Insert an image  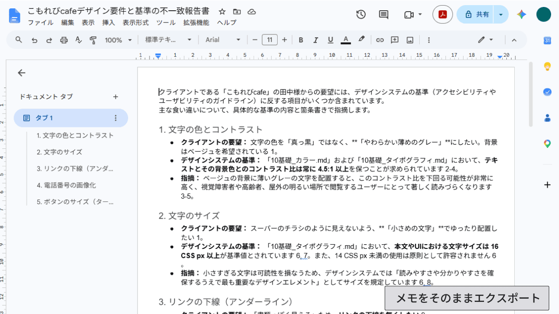coord(410,40)
